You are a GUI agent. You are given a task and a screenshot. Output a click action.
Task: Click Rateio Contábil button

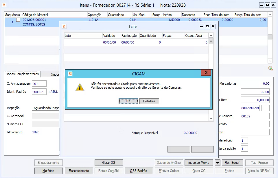point(109,171)
